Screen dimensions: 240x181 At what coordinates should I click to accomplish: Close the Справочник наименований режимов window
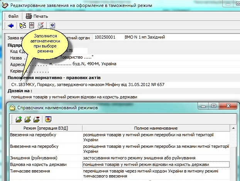(228, 106)
